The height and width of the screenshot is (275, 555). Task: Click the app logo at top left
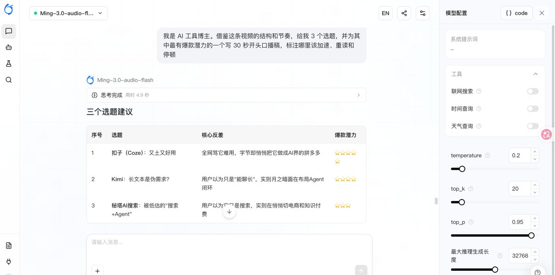tap(9, 9)
